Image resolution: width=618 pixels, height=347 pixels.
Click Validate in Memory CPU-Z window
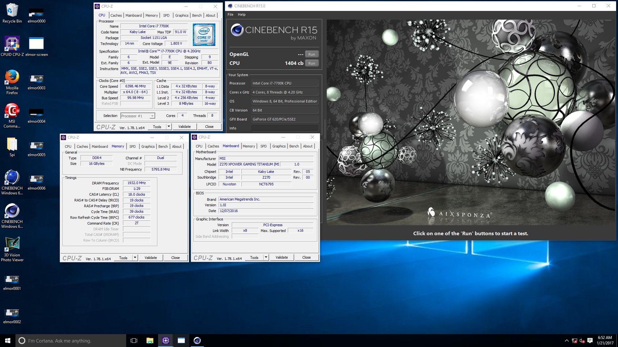[x=151, y=258]
